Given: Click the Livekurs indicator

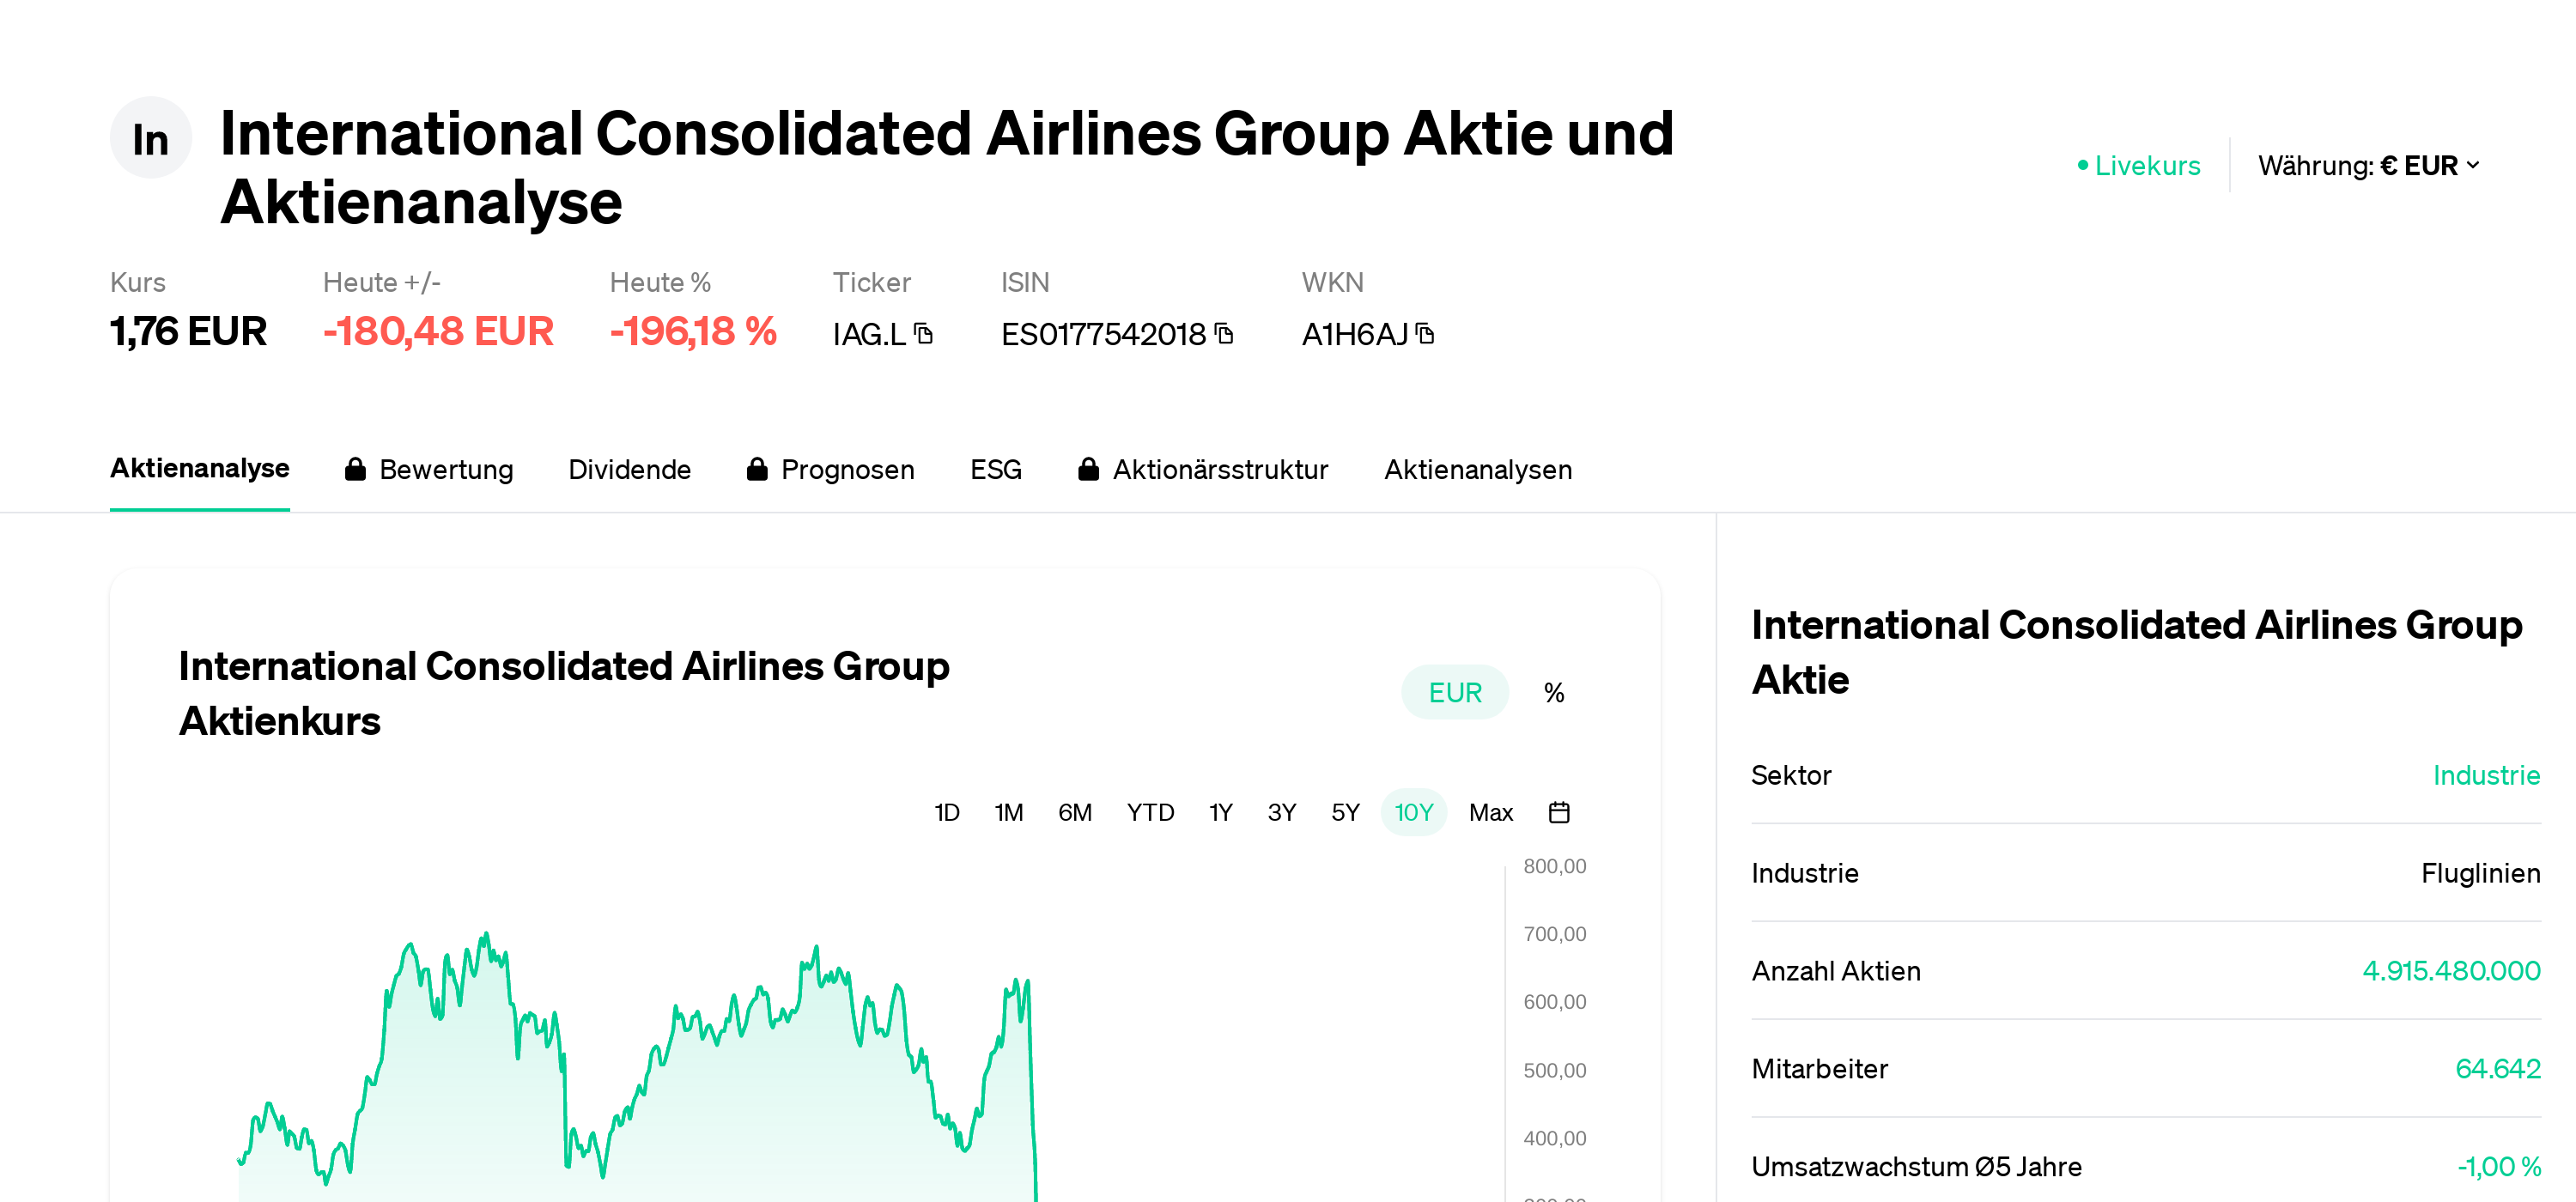Looking at the screenshot, I should pos(2138,165).
